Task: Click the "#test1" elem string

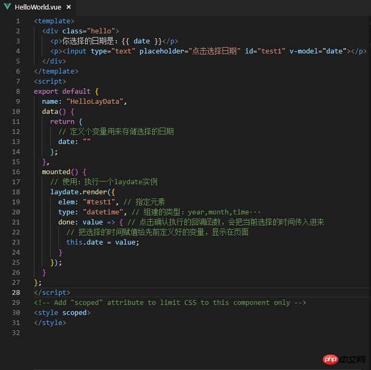Action: coord(99,202)
